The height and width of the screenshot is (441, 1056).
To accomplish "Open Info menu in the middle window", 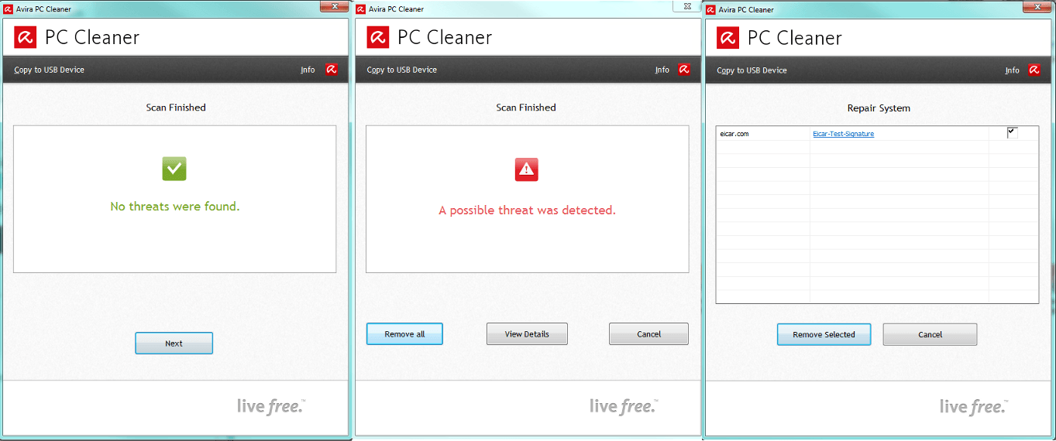I will pyautogui.click(x=662, y=70).
